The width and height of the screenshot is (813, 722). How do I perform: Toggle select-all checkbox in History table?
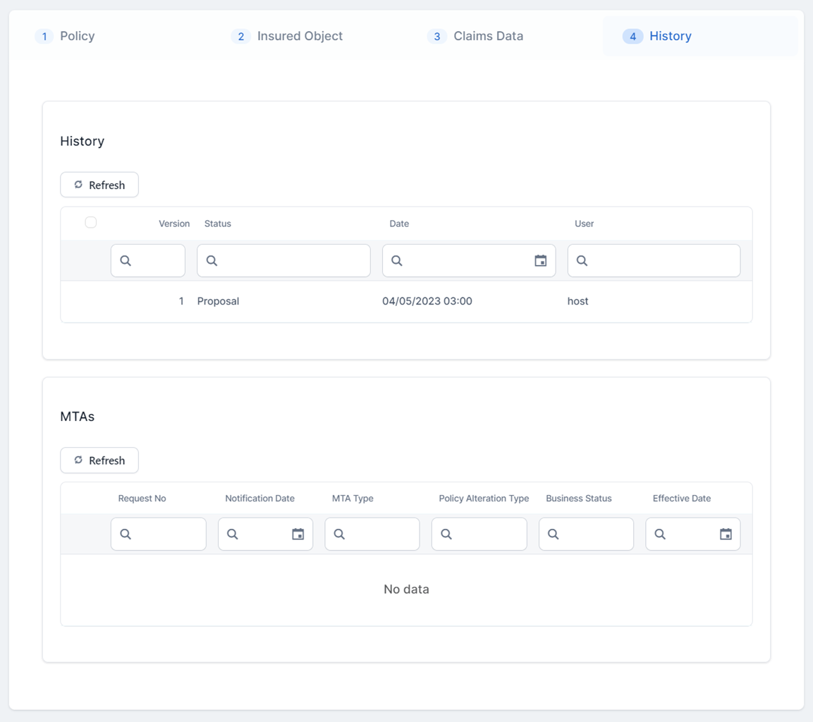[91, 223]
